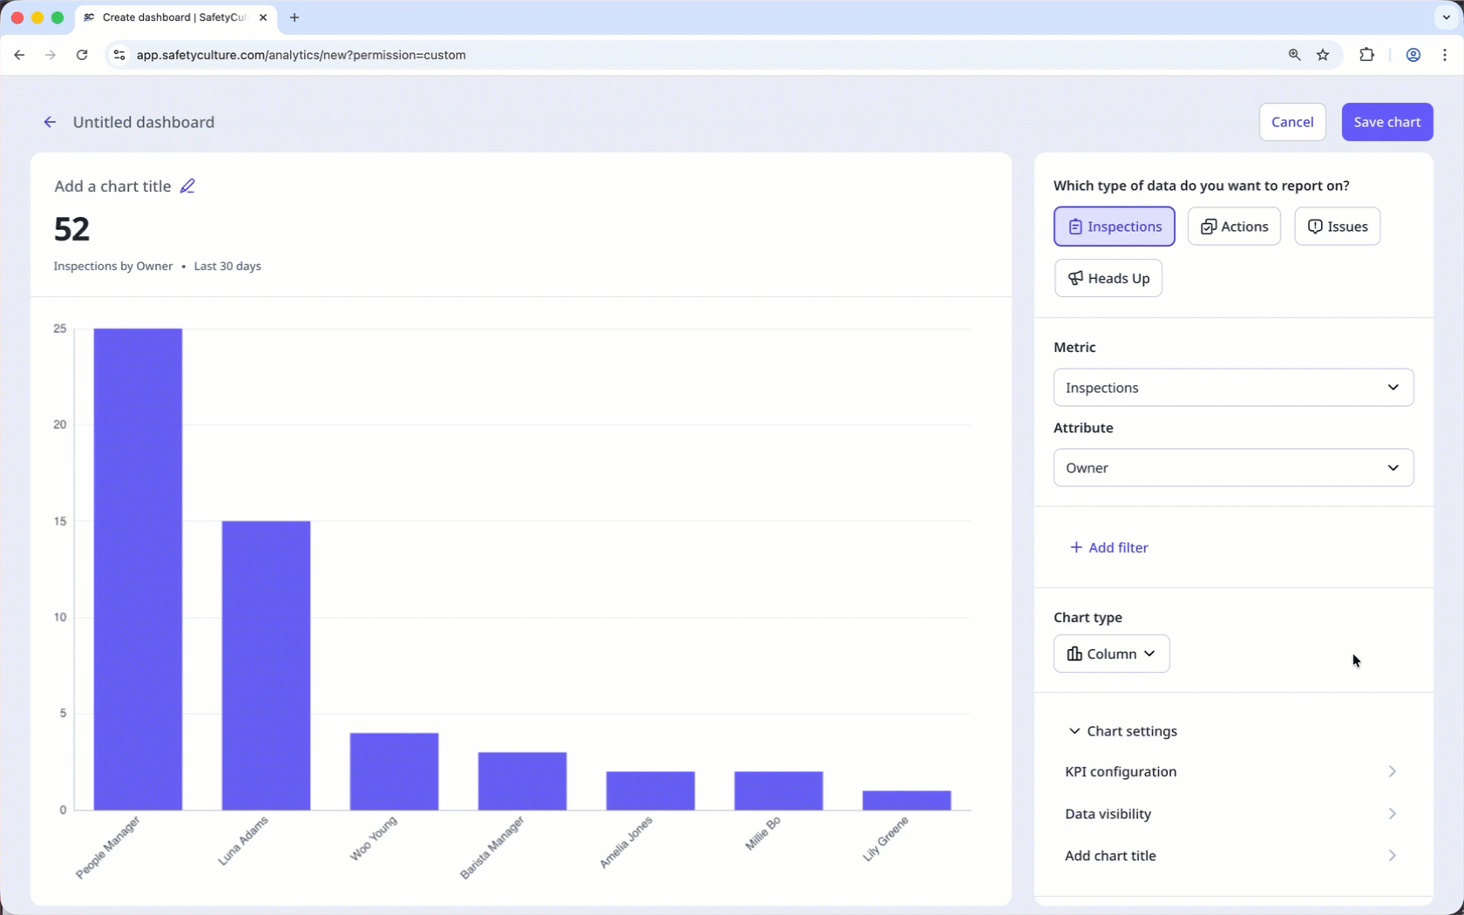Select Actions data type

(1234, 227)
